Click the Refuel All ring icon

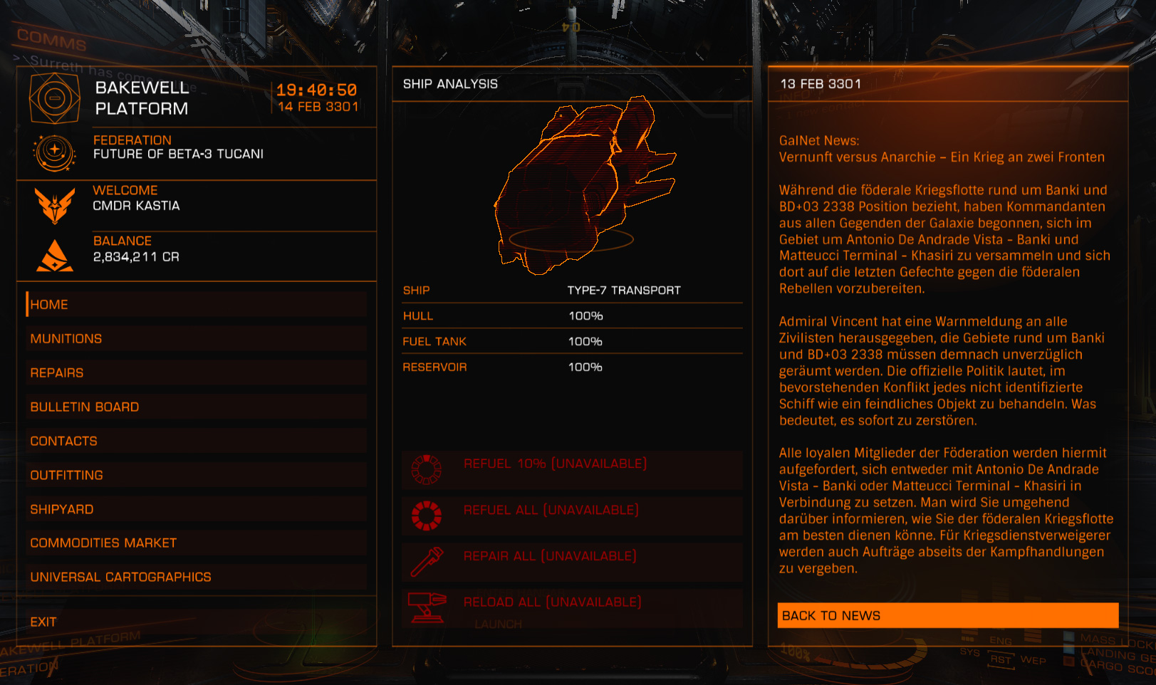427,516
